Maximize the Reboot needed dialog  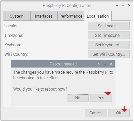pos(105,64)
